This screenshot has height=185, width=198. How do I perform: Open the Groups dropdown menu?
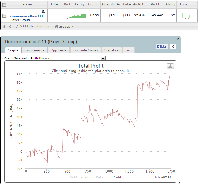(x=64, y=26)
